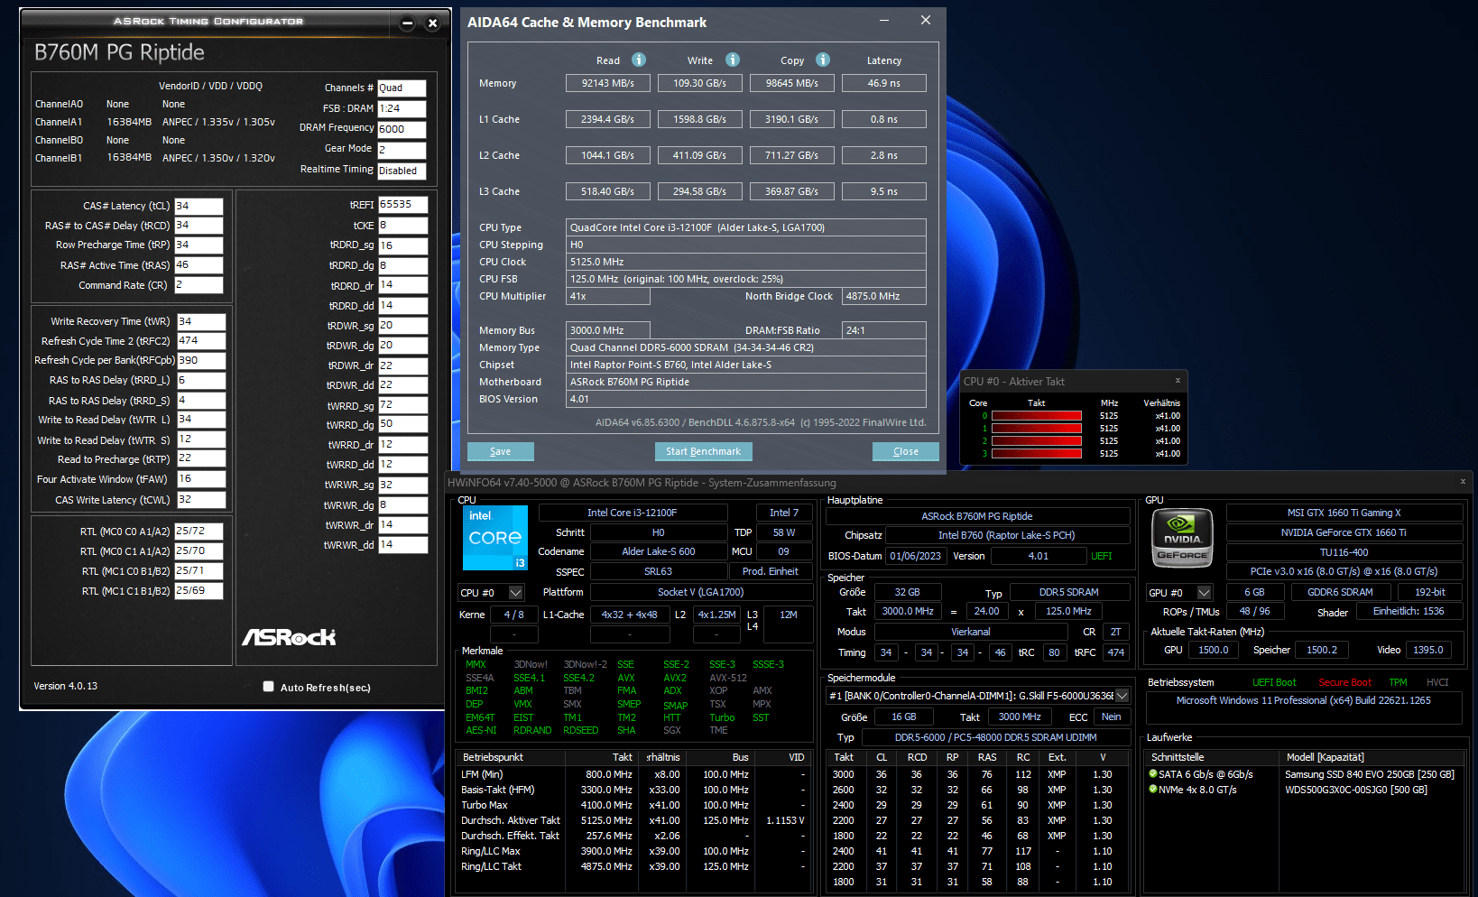
Task: Click the UEFI Boot status label
Action: 1274,682
